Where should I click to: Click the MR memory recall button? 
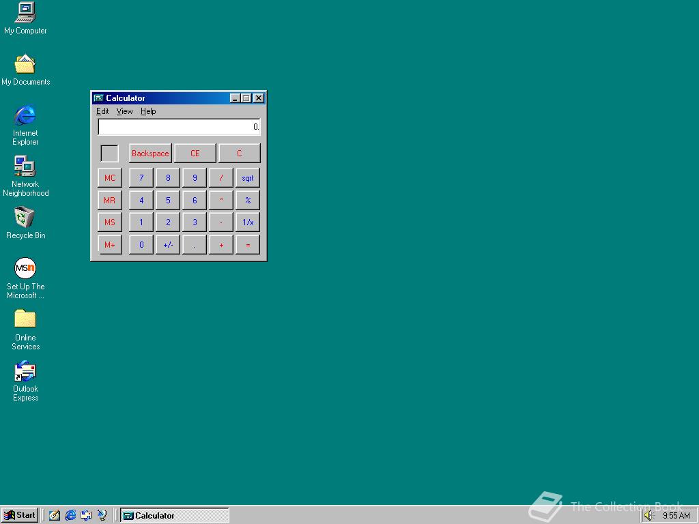tap(110, 200)
